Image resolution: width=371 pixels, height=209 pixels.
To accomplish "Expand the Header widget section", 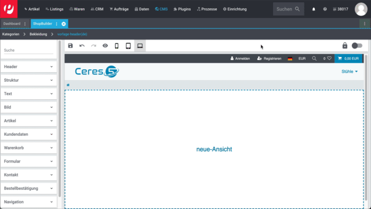I will (x=28, y=67).
